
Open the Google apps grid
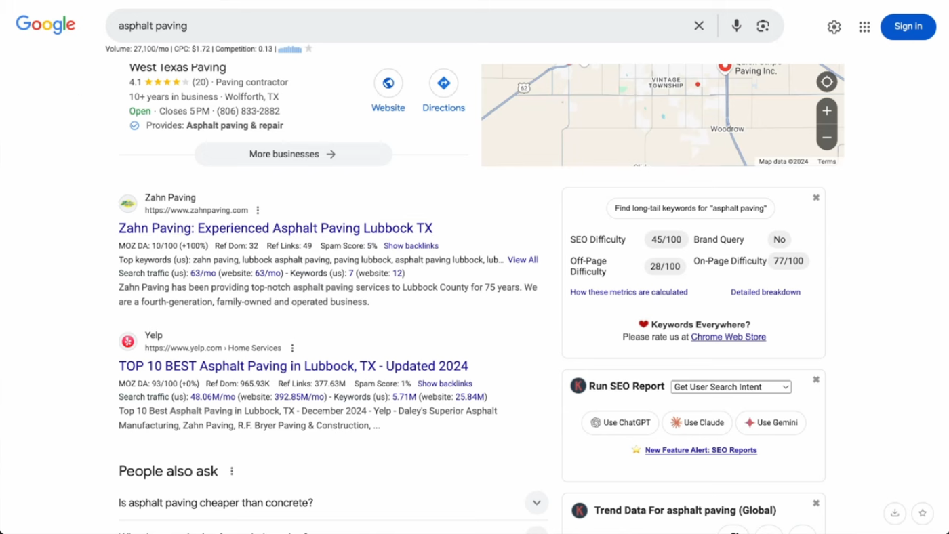[x=864, y=27]
